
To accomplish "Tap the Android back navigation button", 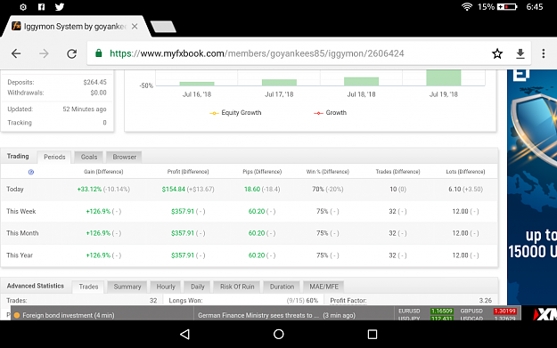I will 184,334.
